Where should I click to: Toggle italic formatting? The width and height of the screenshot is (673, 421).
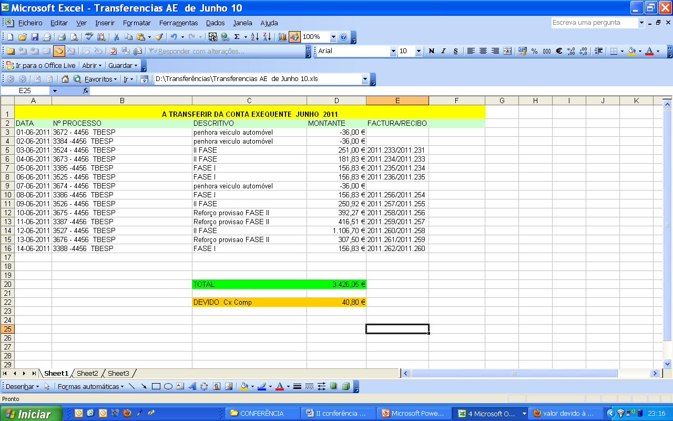pyautogui.click(x=443, y=51)
